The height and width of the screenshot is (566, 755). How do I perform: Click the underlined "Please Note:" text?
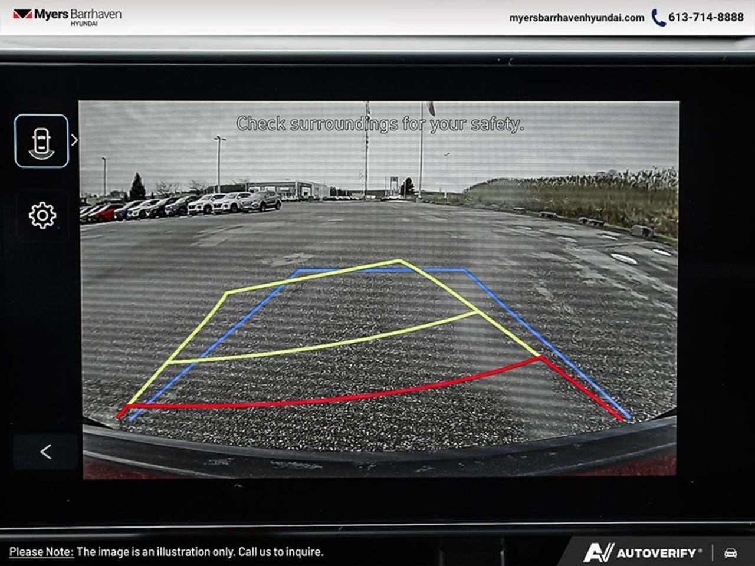(41, 552)
